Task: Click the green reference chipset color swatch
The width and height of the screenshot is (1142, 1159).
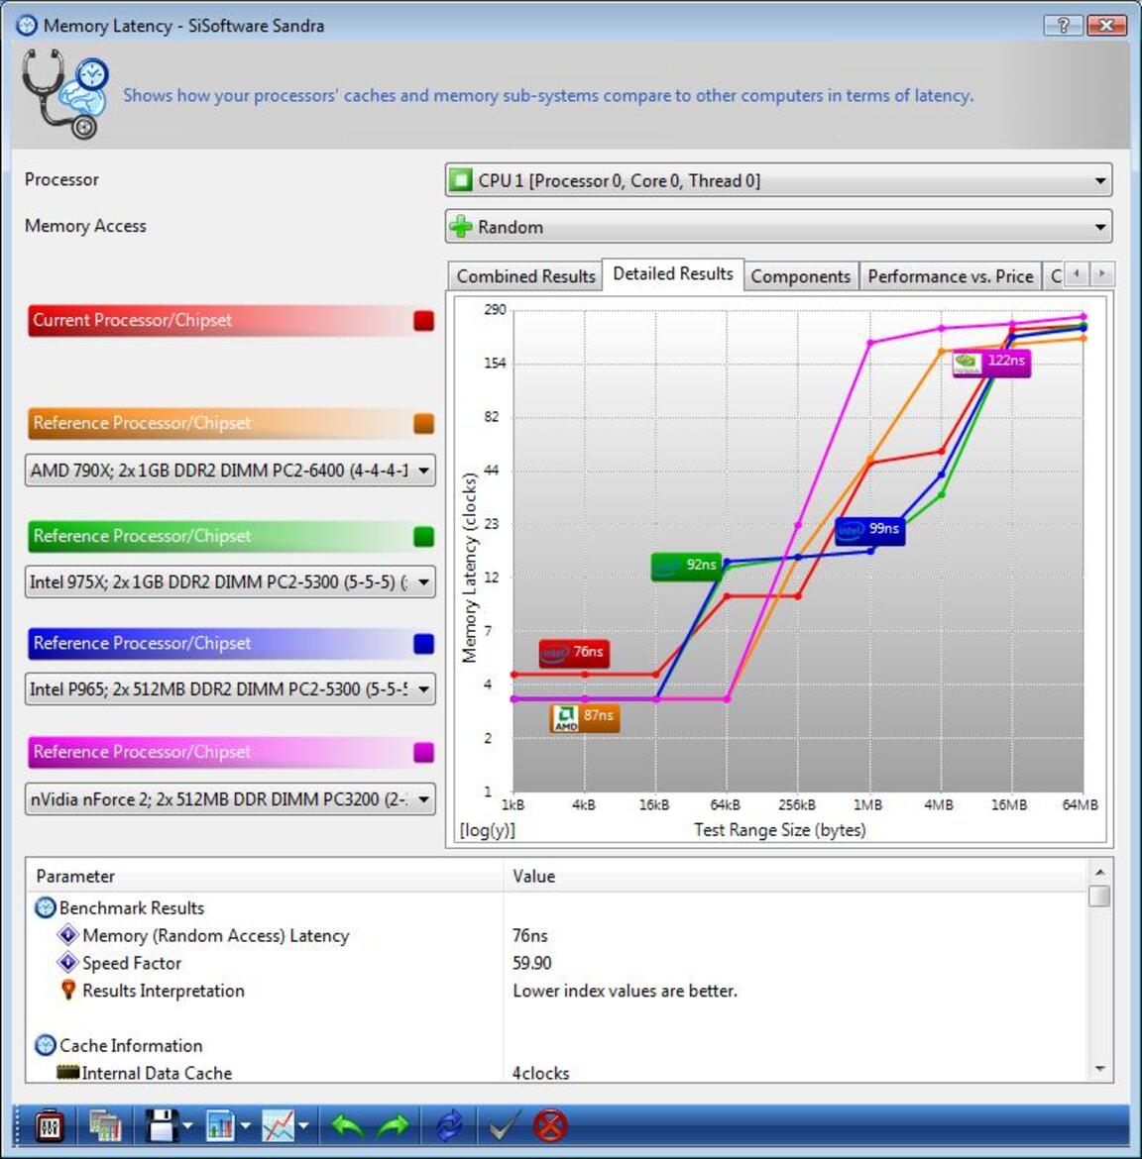Action: 424,537
